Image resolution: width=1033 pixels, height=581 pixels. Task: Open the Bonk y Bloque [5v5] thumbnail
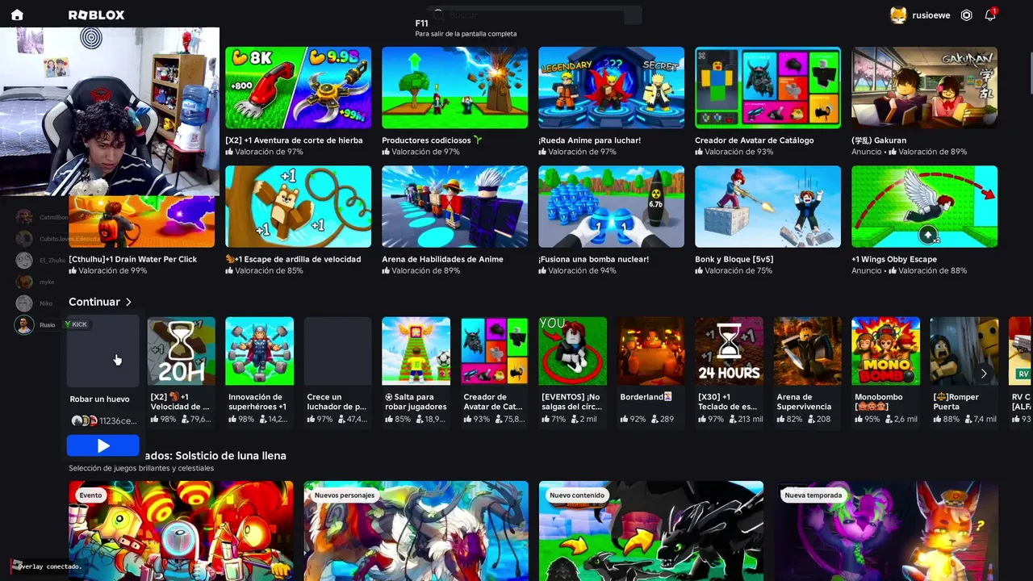(767, 207)
